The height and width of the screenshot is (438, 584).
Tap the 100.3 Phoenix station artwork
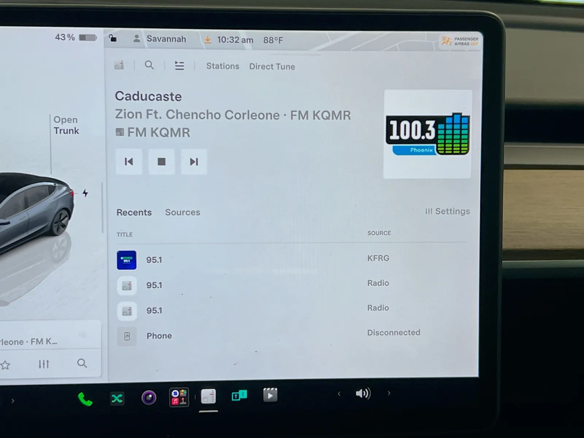click(427, 134)
